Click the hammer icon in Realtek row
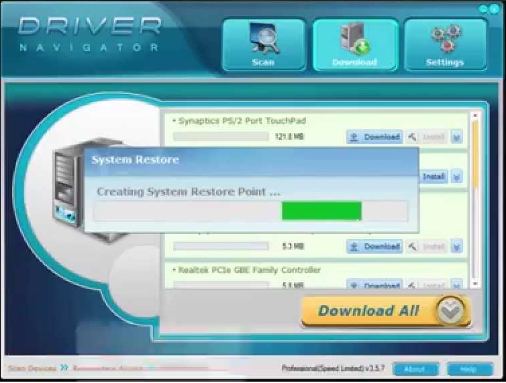This screenshot has width=506, height=383. click(412, 285)
